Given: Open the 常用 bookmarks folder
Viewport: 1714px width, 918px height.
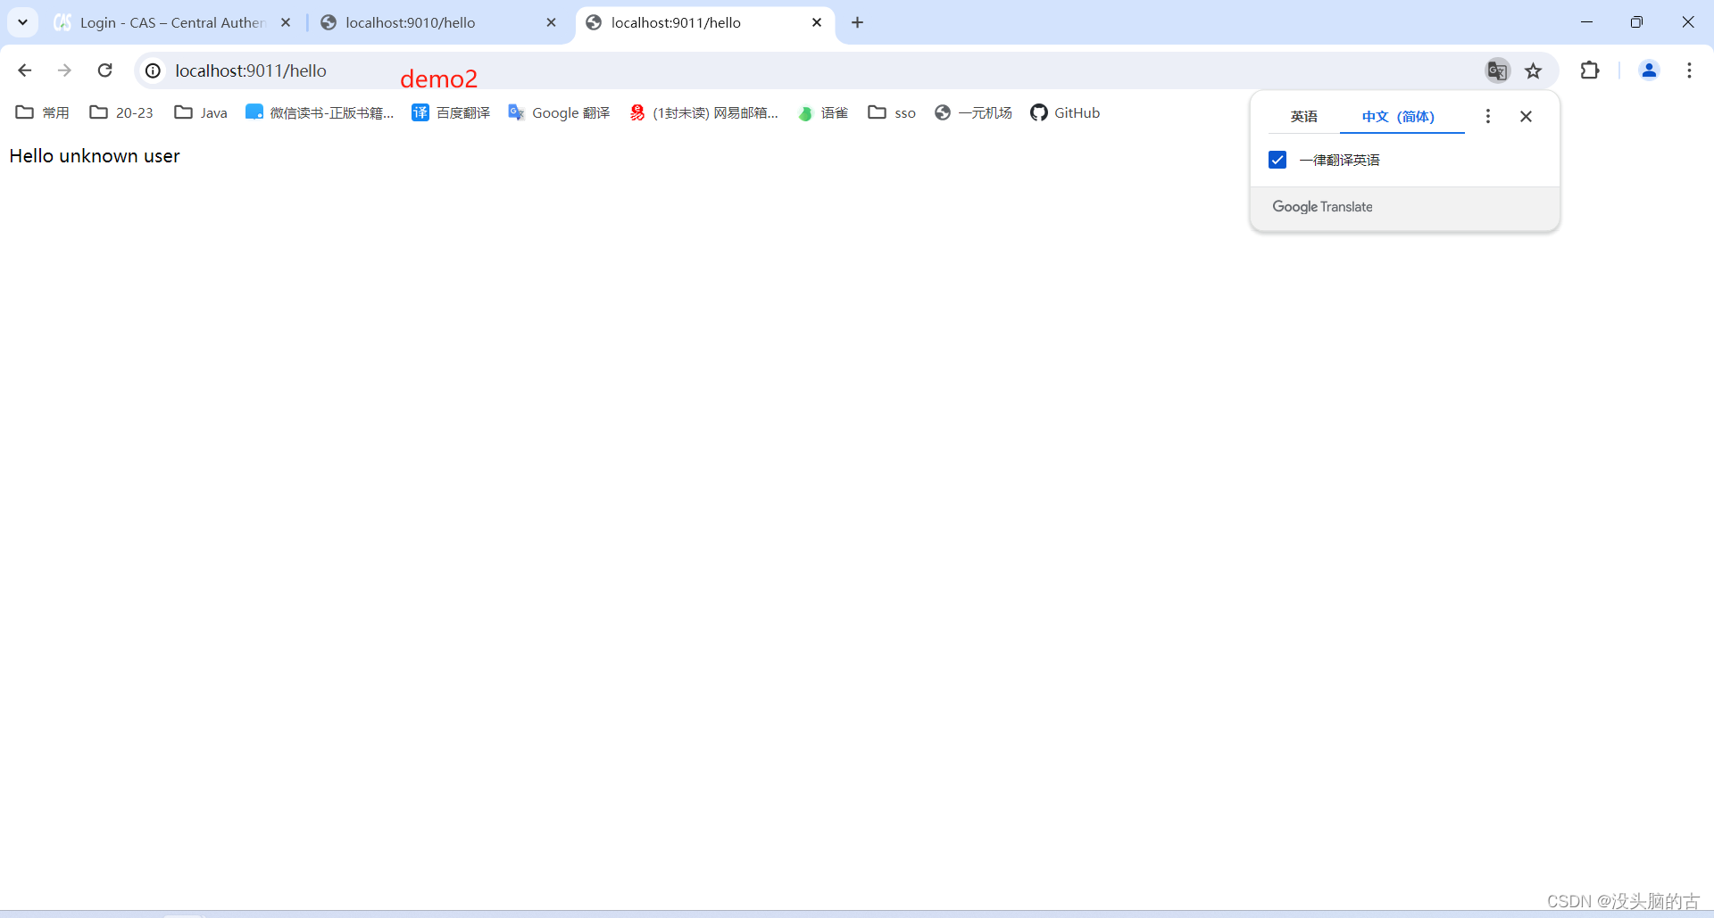Looking at the screenshot, I should (43, 112).
